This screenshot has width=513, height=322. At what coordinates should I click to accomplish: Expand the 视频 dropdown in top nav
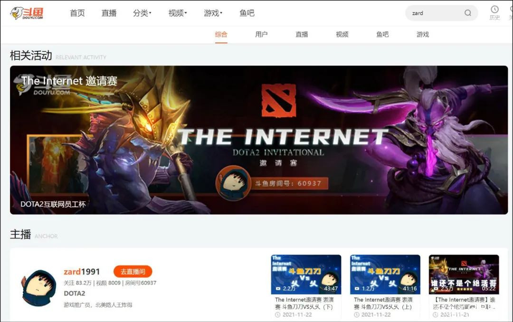[x=178, y=13]
